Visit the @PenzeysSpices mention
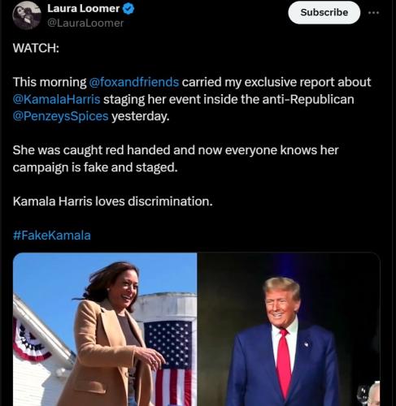 click(60, 116)
